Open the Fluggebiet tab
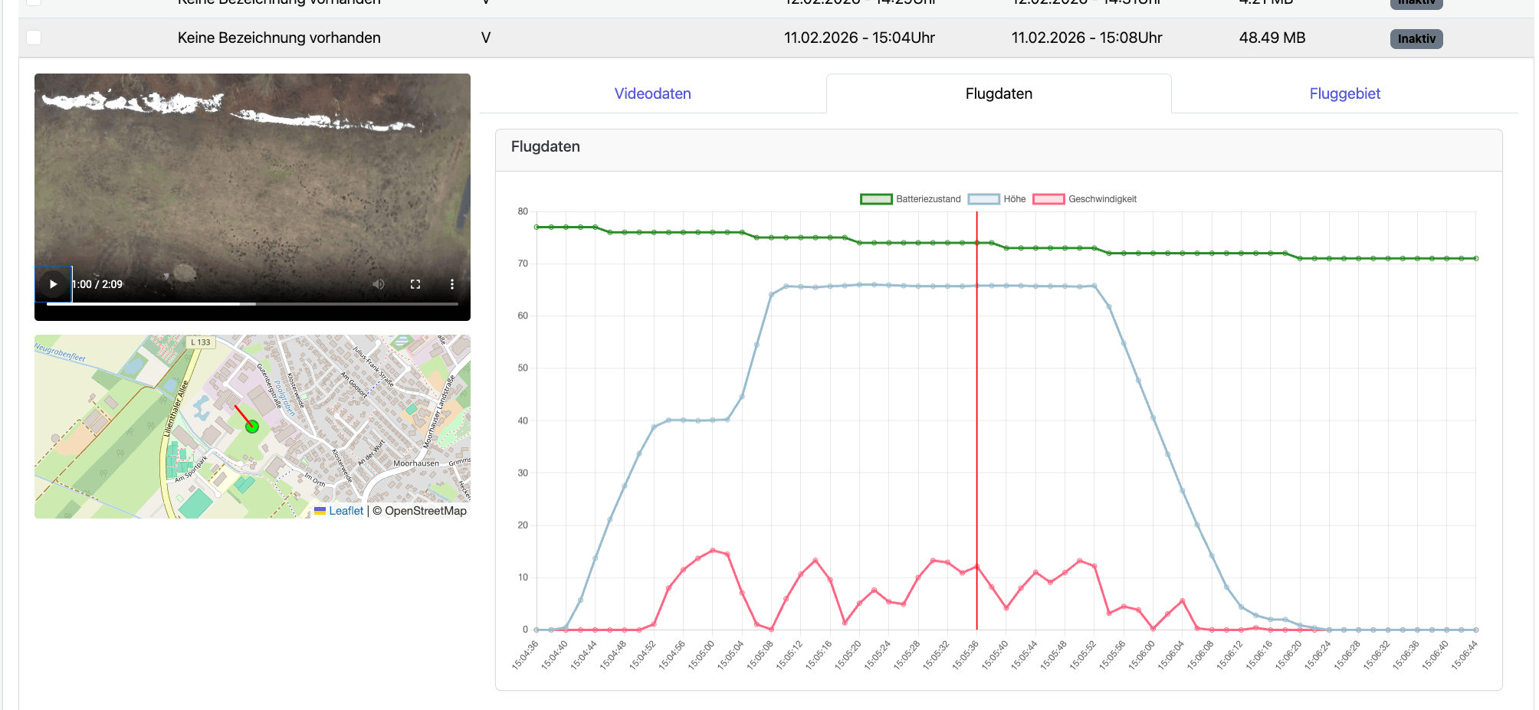This screenshot has width=1539, height=710. coord(1344,93)
